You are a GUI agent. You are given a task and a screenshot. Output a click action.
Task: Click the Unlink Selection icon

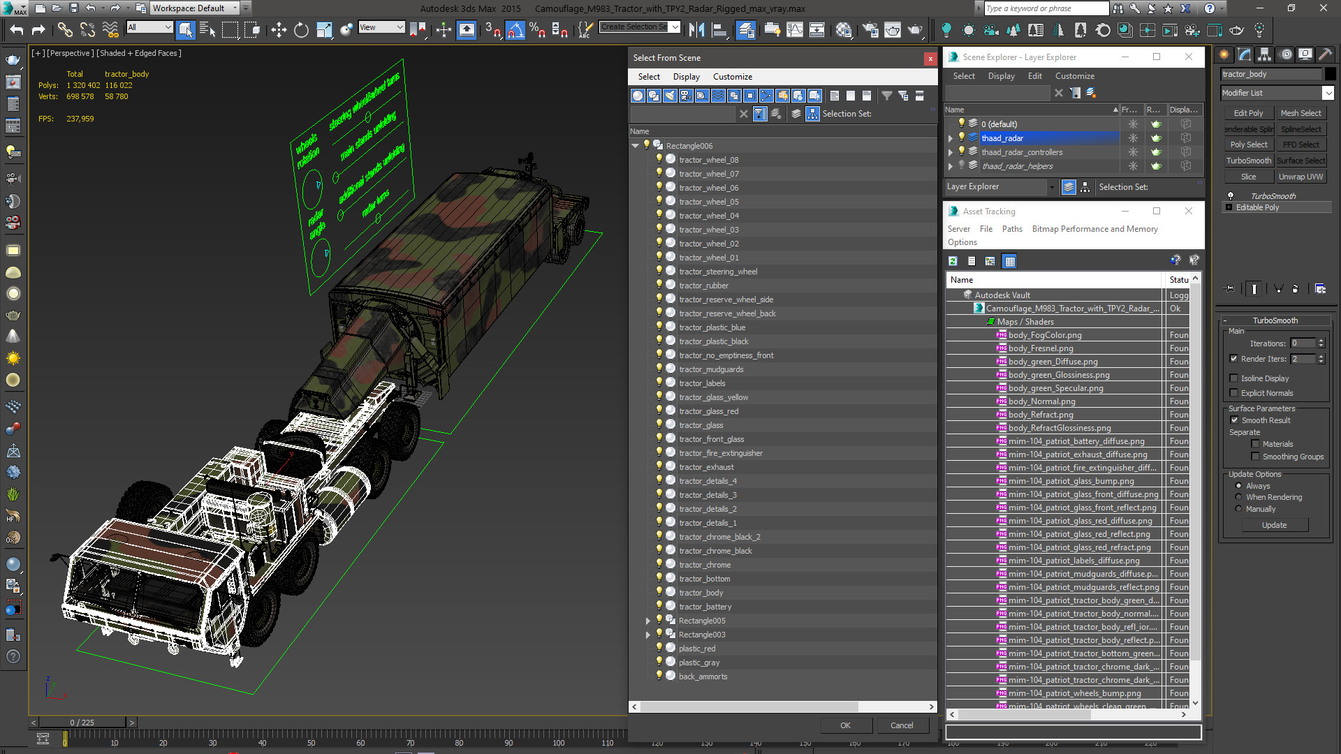tap(87, 29)
